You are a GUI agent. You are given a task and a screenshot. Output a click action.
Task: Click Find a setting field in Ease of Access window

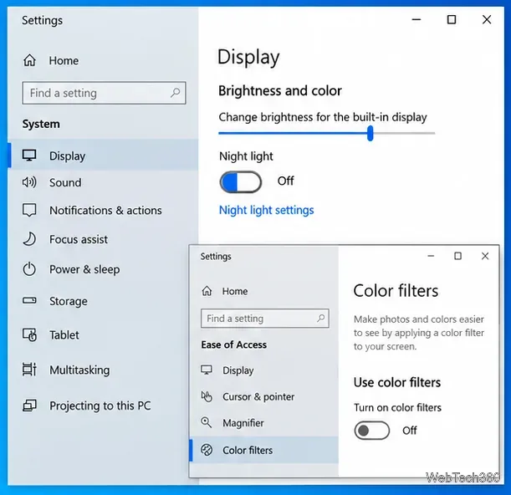265,318
